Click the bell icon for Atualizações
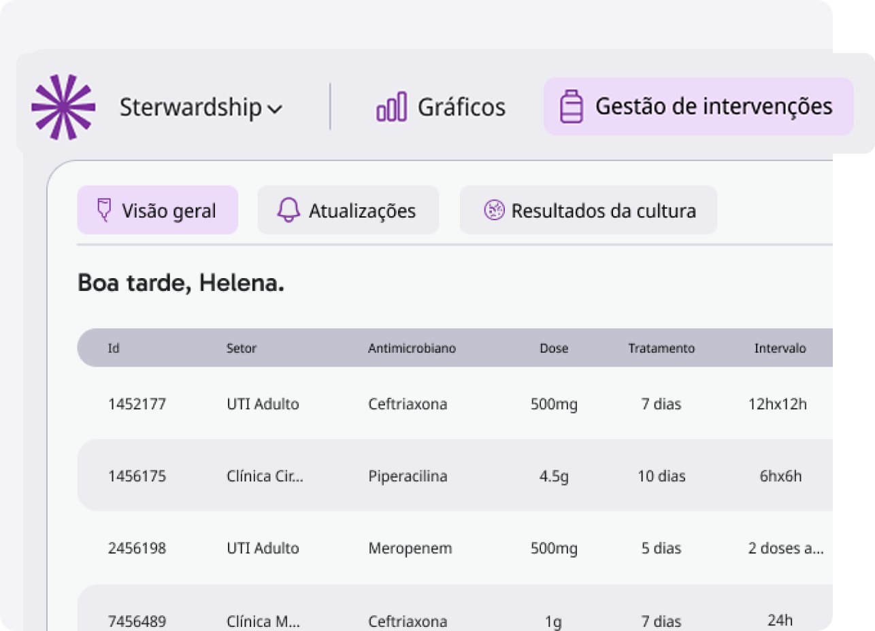Image resolution: width=875 pixels, height=631 pixels. pos(288,210)
